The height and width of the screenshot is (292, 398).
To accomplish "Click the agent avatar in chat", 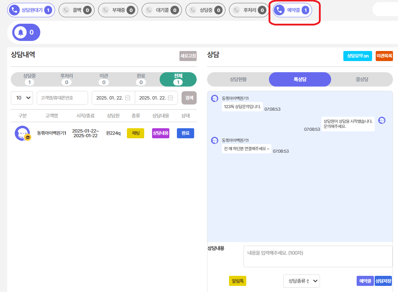I will (382, 121).
